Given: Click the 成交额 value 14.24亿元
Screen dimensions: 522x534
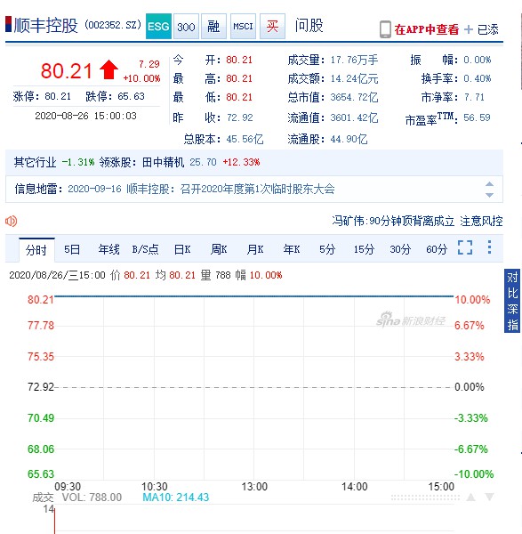Looking at the screenshot, I should pos(354,78).
